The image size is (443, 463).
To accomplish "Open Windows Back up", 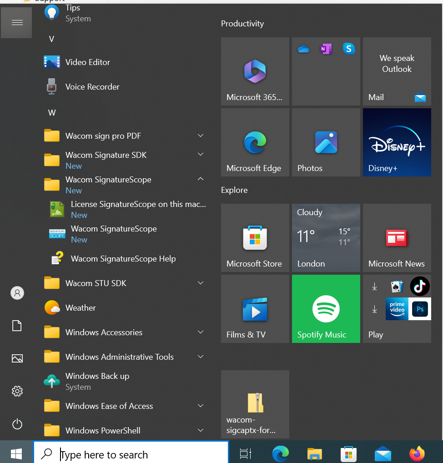I will (x=123, y=381).
